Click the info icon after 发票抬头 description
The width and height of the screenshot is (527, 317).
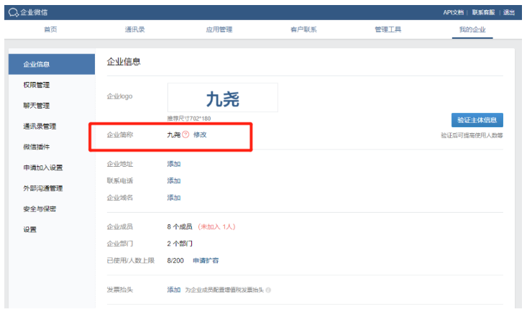tap(268, 290)
